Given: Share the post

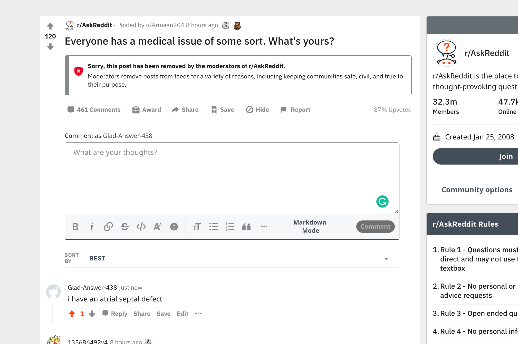Looking at the screenshot, I should (185, 110).
